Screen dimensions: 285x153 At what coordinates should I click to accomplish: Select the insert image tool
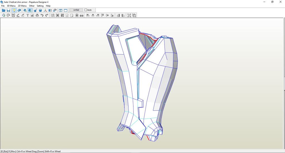pos(32,15)
